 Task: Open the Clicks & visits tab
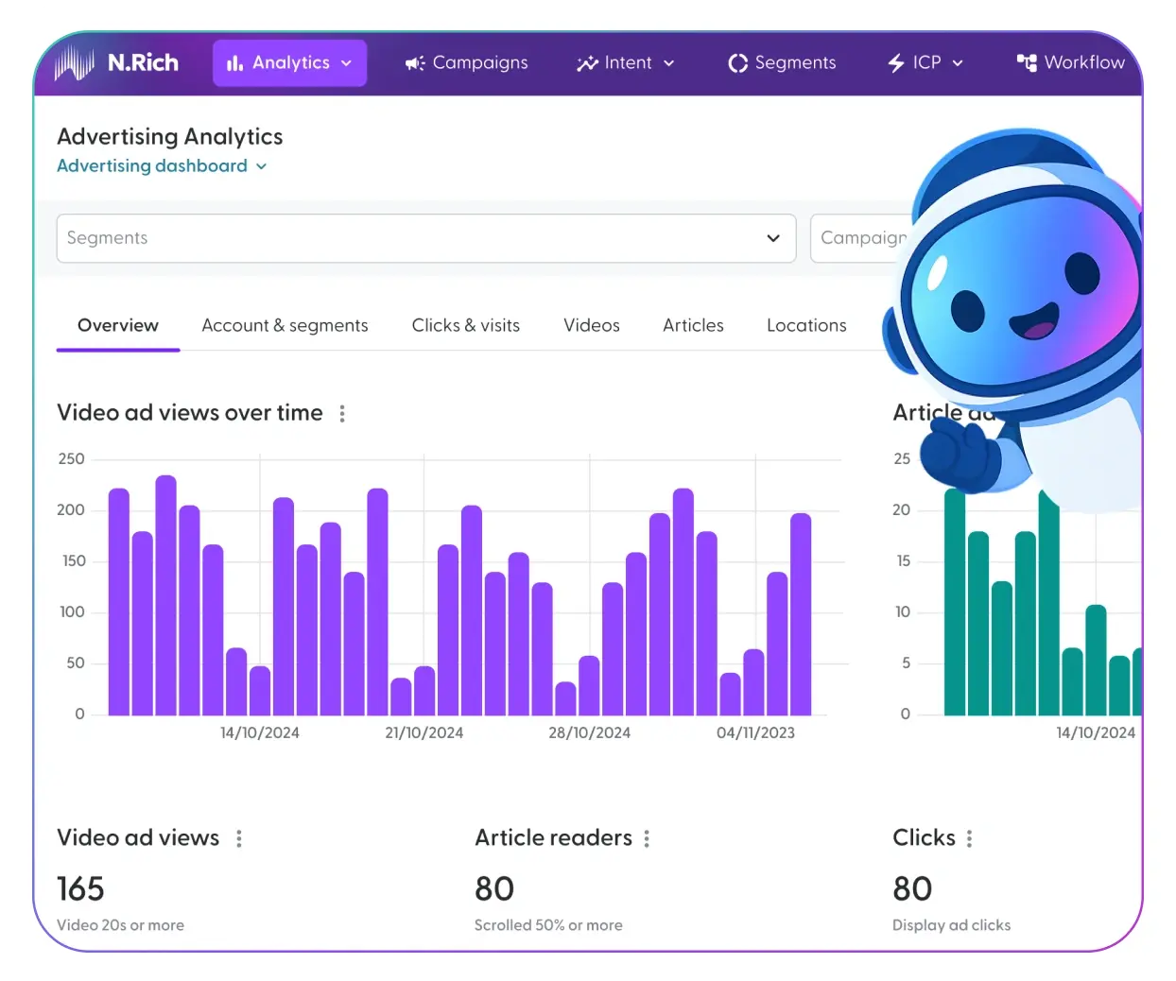pyautogui.click(x=465, y=326)
